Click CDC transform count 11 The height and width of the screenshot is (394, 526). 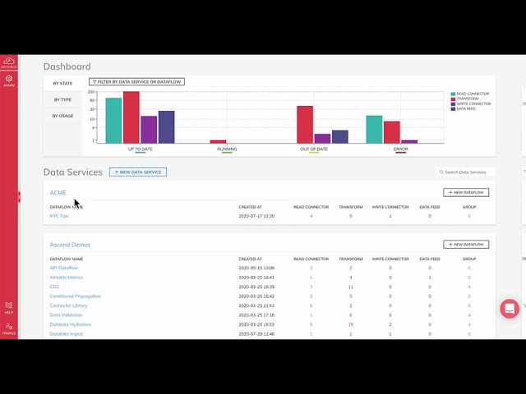click(x=351, y=286)
